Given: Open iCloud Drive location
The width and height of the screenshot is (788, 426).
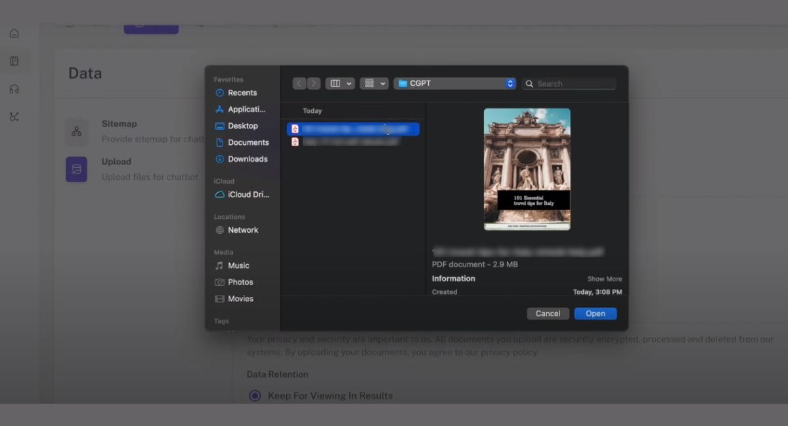Looking at the screenshot, I should pyautogui.click(x=248, y=195).
